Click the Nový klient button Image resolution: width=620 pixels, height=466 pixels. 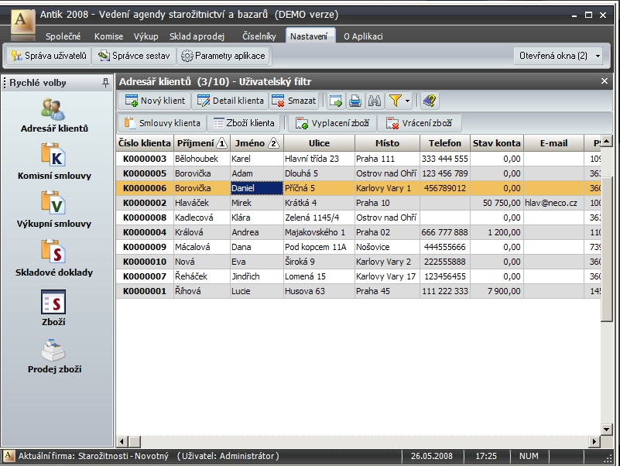[x=155, y=101]
